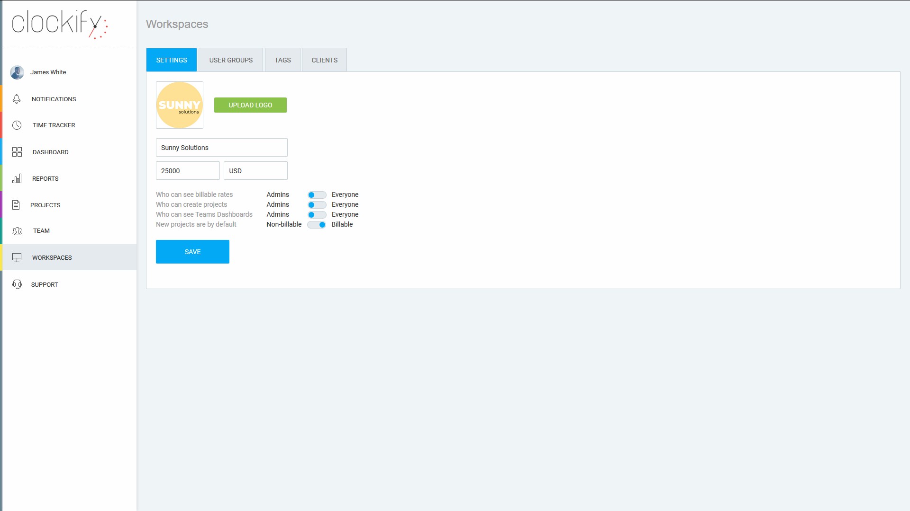Click the Workspaces monitor icon

(x=17, y=257)
